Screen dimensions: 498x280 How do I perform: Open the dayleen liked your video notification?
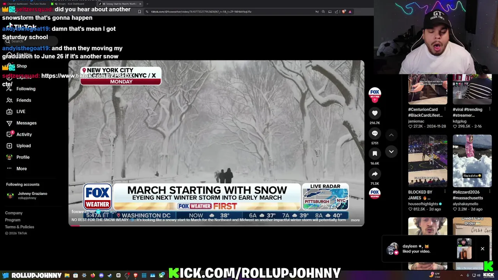pos(435,249)
